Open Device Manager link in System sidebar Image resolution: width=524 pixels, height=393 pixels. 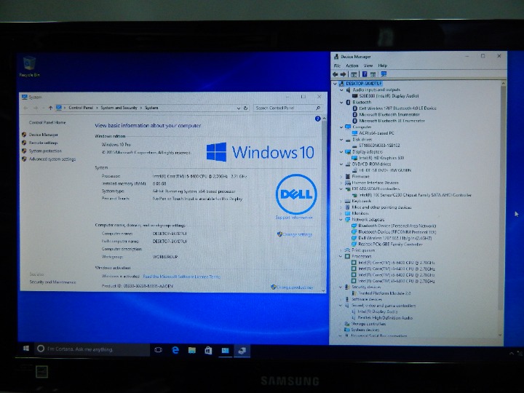[x=44, y=135]
